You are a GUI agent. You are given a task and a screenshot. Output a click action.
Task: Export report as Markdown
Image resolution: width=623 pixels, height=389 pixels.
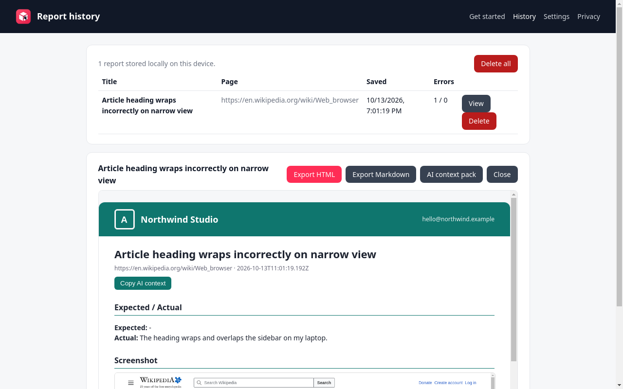(381, 175)
